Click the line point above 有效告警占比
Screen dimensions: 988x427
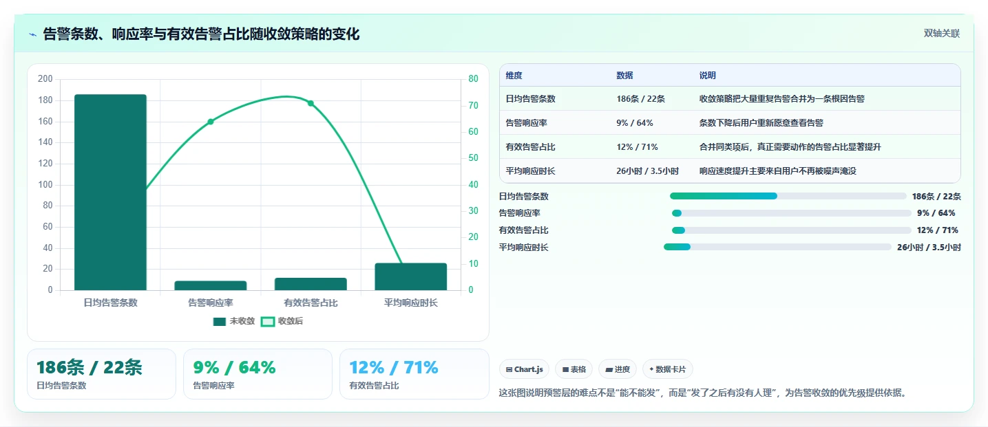pos(311,103)
